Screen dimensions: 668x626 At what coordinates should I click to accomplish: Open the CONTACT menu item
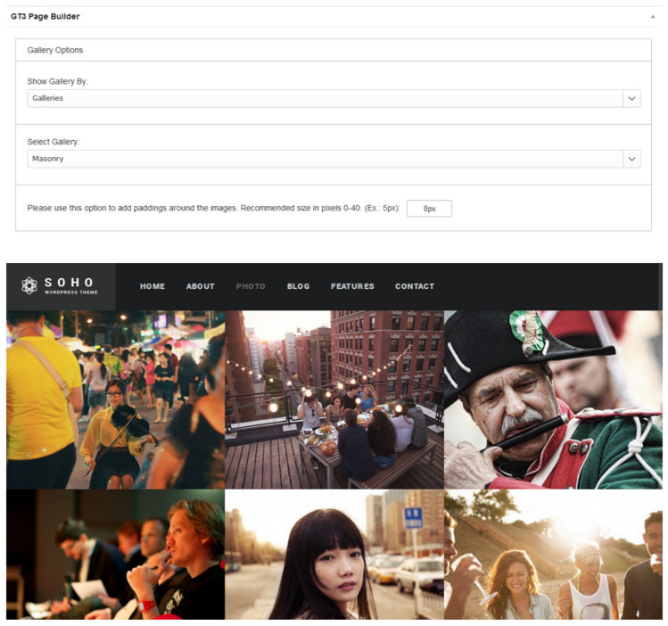coord(415,286)
